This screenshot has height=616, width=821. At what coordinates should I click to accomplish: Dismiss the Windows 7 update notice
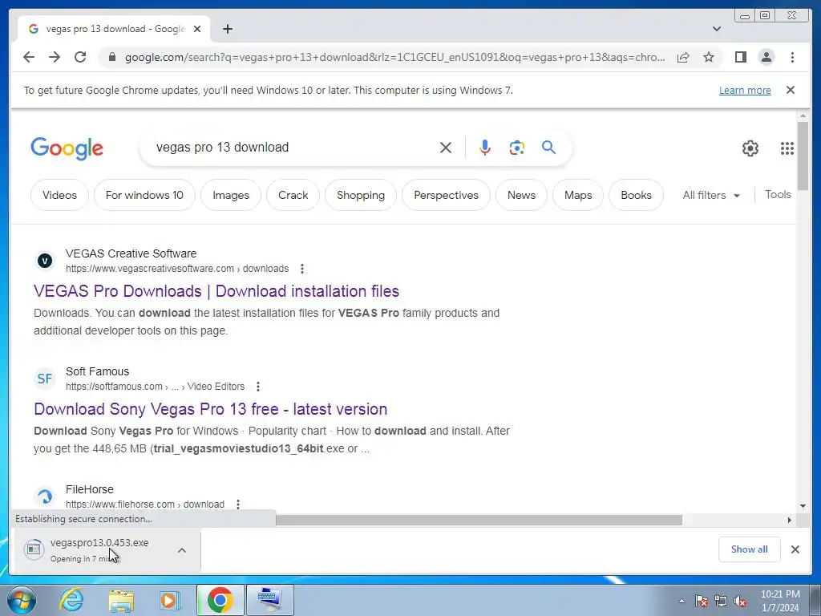[791, 90]
